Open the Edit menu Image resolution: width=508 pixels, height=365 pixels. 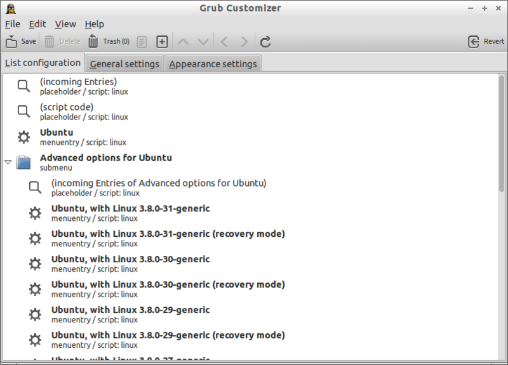click(37, 24)
